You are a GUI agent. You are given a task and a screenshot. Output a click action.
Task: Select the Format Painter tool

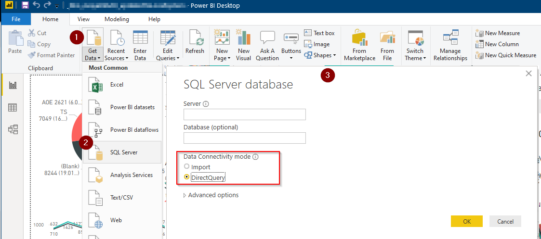pyautogui.click(x=51, y=55)
